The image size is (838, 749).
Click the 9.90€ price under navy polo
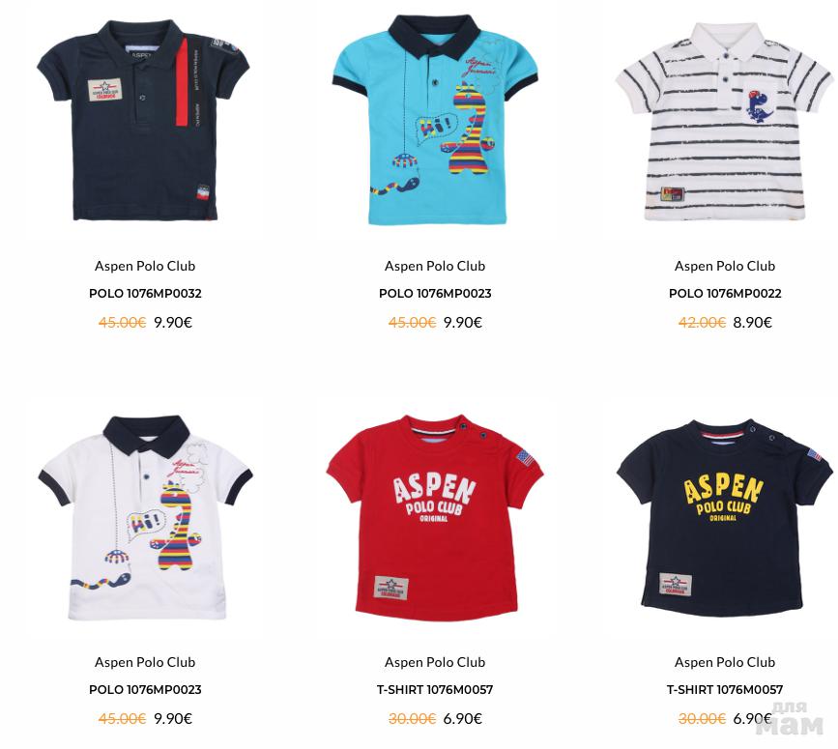click(173, 323)
